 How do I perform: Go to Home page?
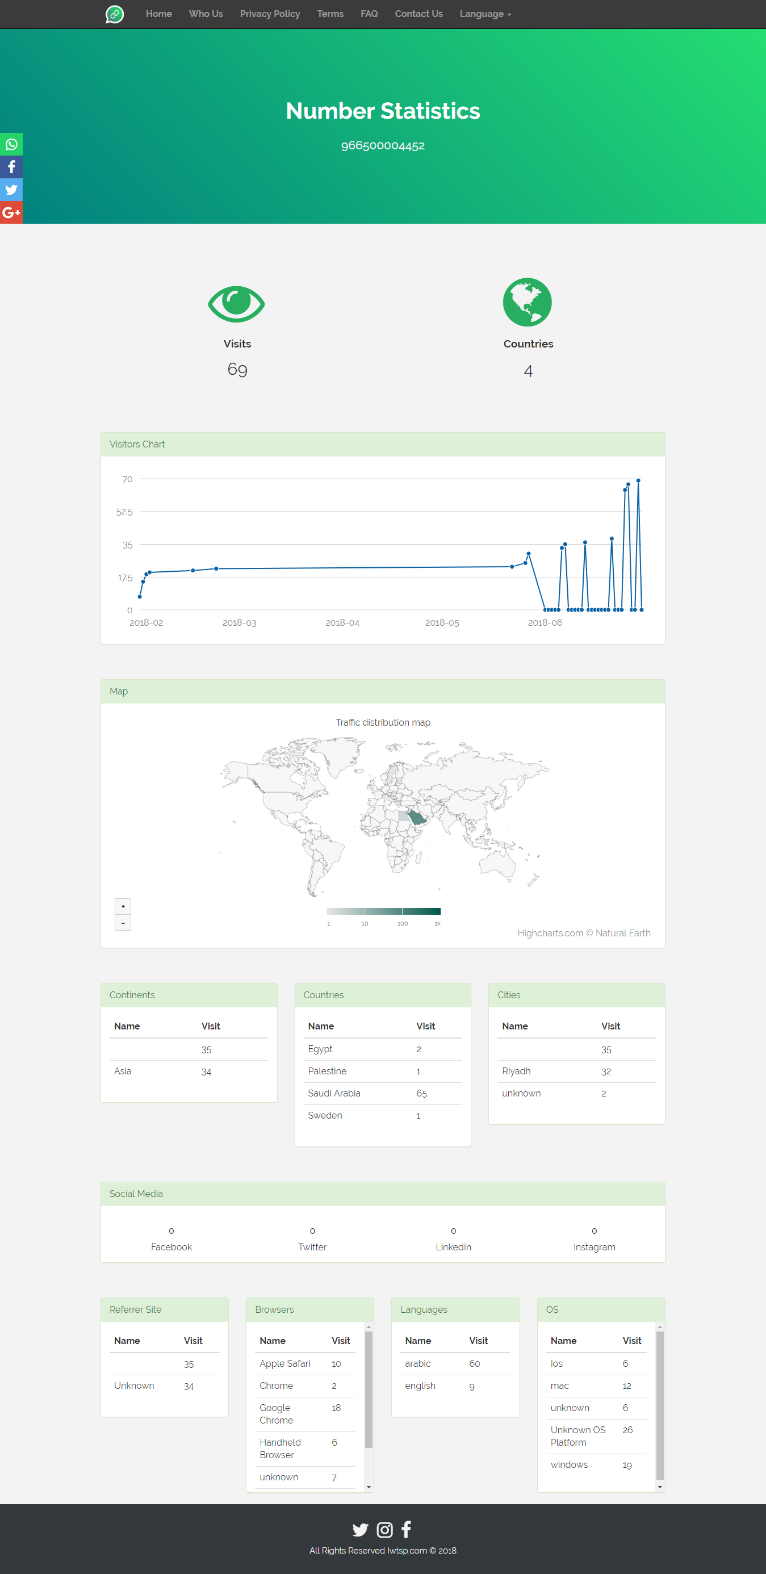tap(159, 14)
